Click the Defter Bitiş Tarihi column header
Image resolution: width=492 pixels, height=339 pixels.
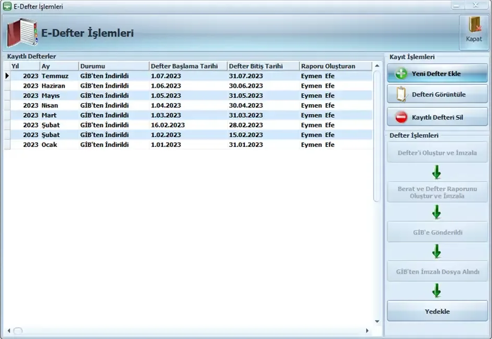click(x=263, y=66)
